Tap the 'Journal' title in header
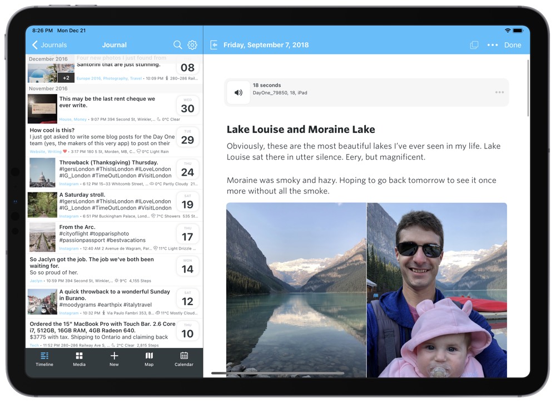 pos(114,45)
